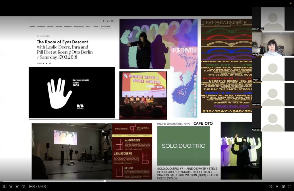294x191 pixels.
Task: Open the 1x playback speed menu
Action: 277,186
